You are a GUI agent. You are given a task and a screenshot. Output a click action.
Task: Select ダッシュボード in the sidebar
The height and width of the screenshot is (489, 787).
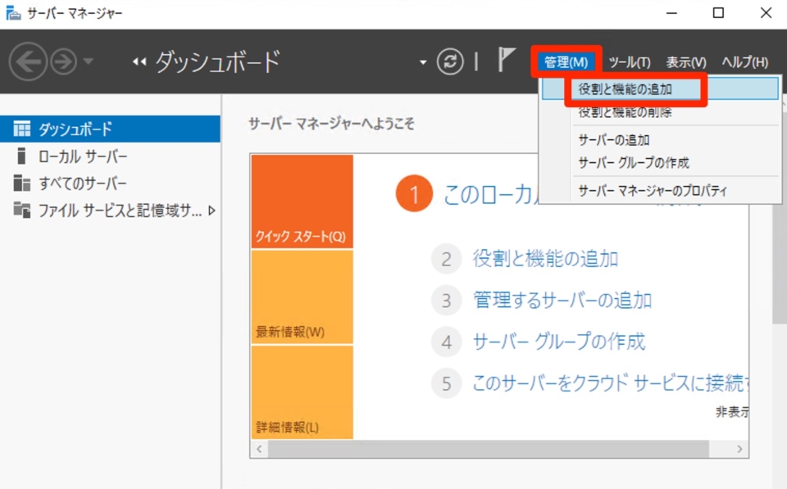pyautogui.click(x=110, y=129)
